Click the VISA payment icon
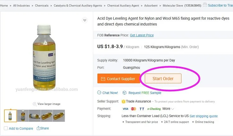Screen dimensions: 233x136 [x=126, y=109]
